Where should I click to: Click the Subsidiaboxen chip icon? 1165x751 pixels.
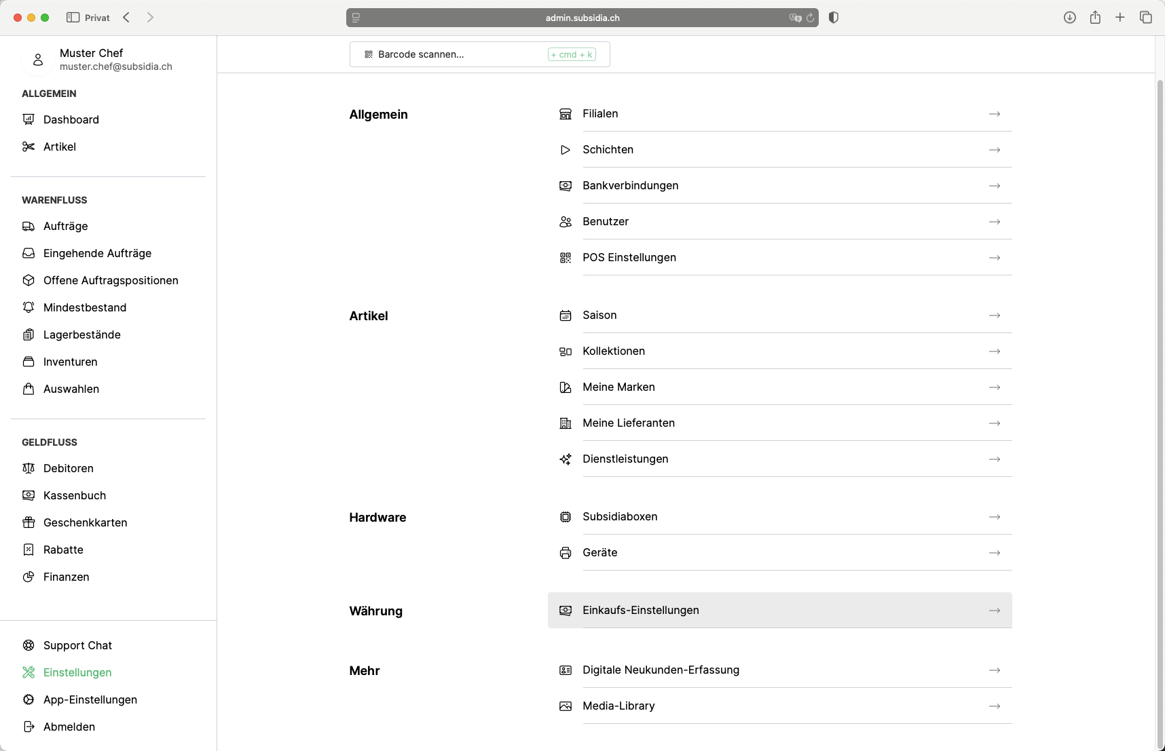[565, 517]
